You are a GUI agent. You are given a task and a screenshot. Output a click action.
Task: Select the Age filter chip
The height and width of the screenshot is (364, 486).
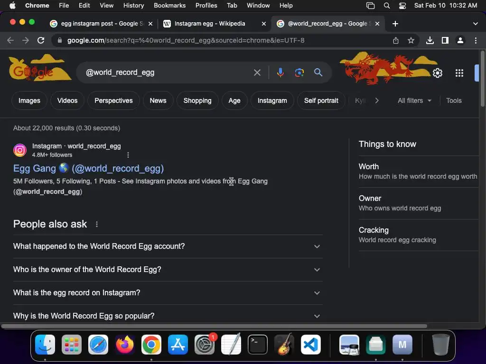click(x=234, y=100)
